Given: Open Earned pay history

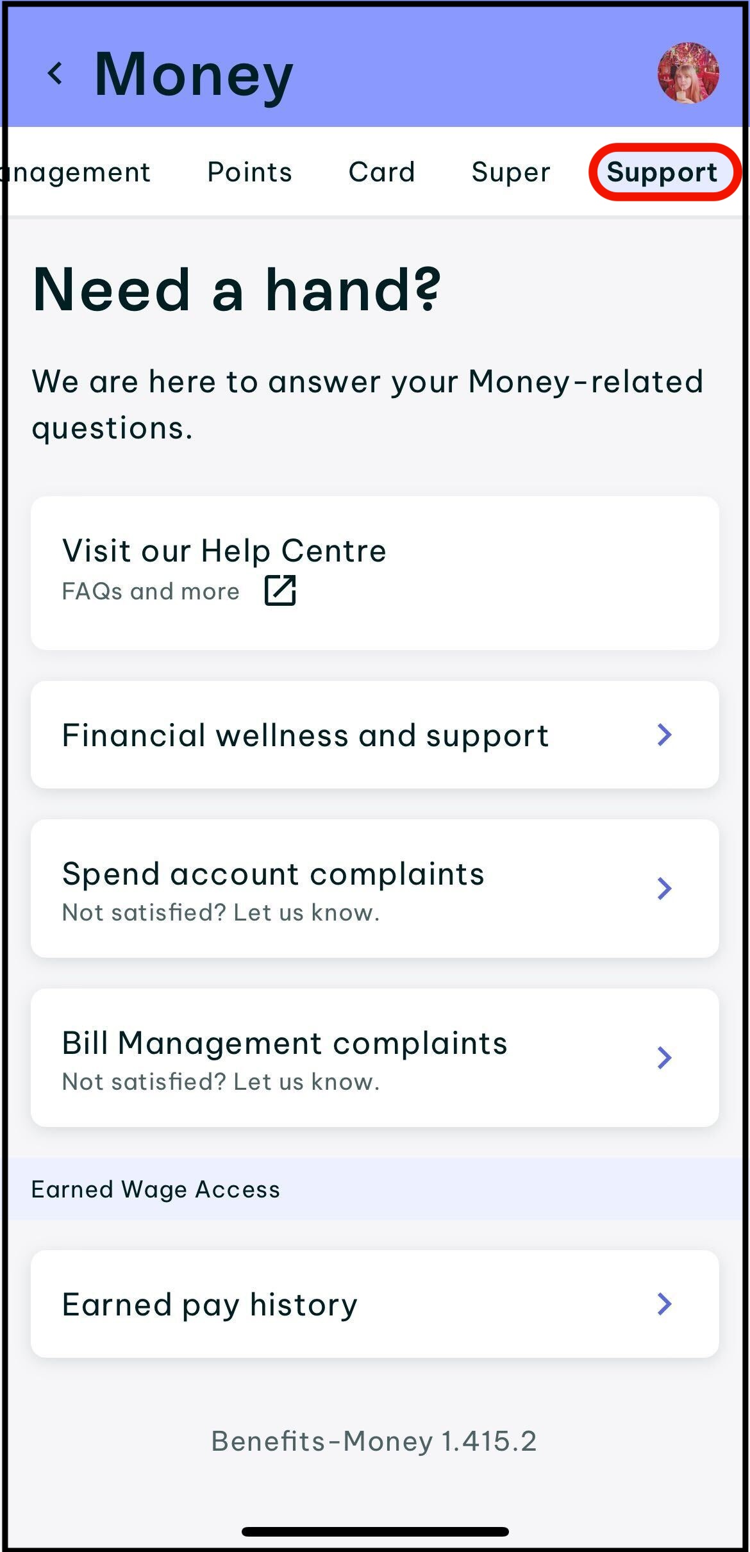Looking at the screenshot, I should [210, 1304].
